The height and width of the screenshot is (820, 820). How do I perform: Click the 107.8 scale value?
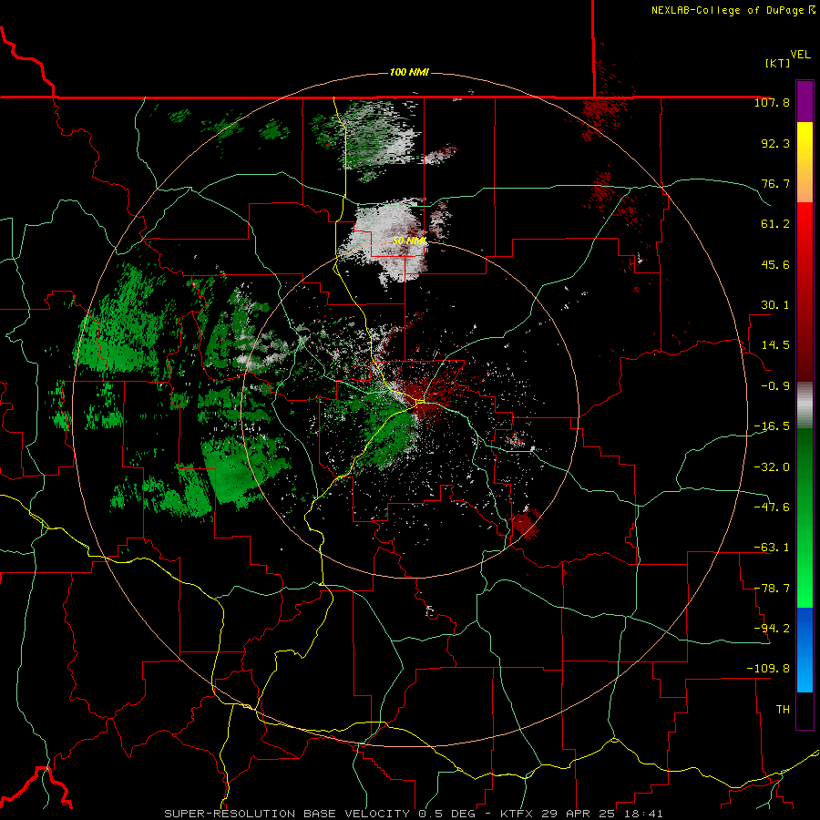[x=772, y=102]
